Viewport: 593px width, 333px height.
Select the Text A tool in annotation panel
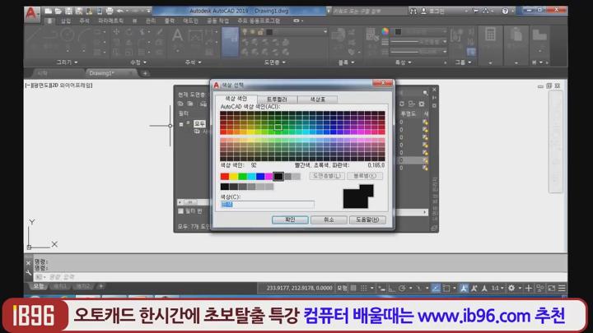pyautogui.click(x=177, y=35)
